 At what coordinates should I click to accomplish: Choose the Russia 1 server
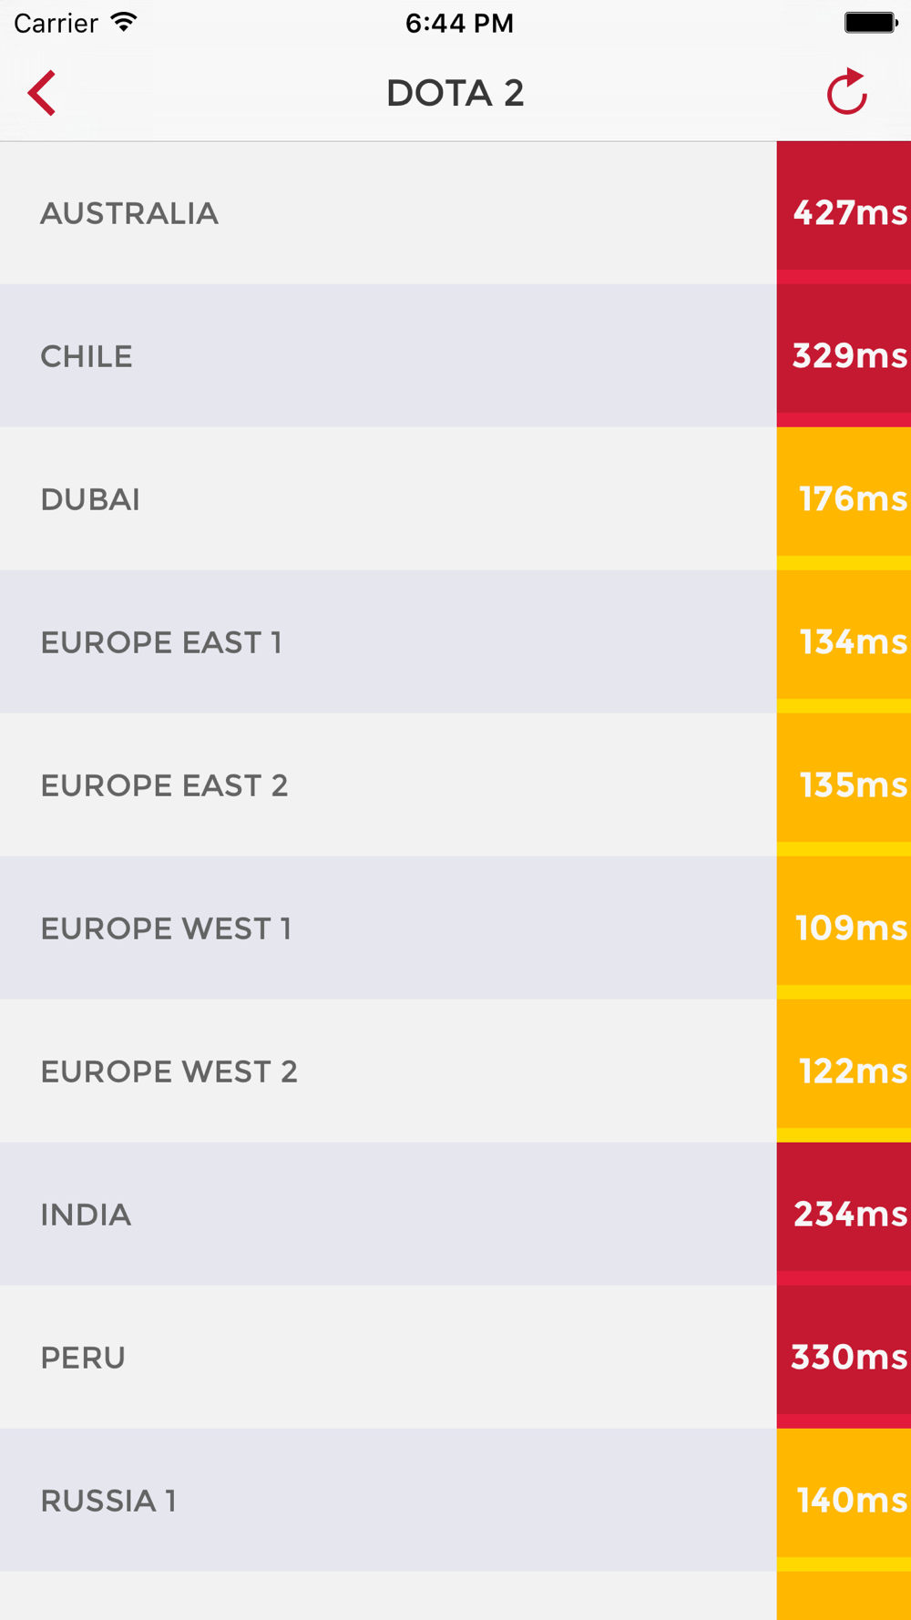(455, 1501)
